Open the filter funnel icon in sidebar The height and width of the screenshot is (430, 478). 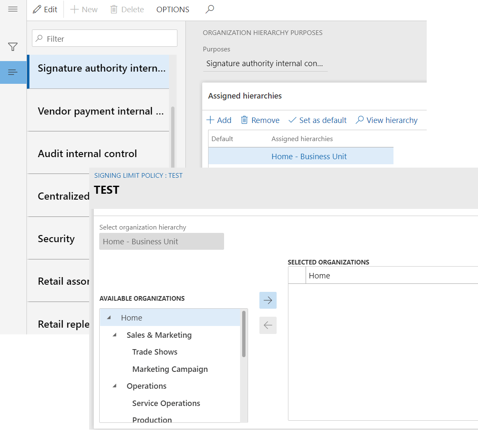13,47
